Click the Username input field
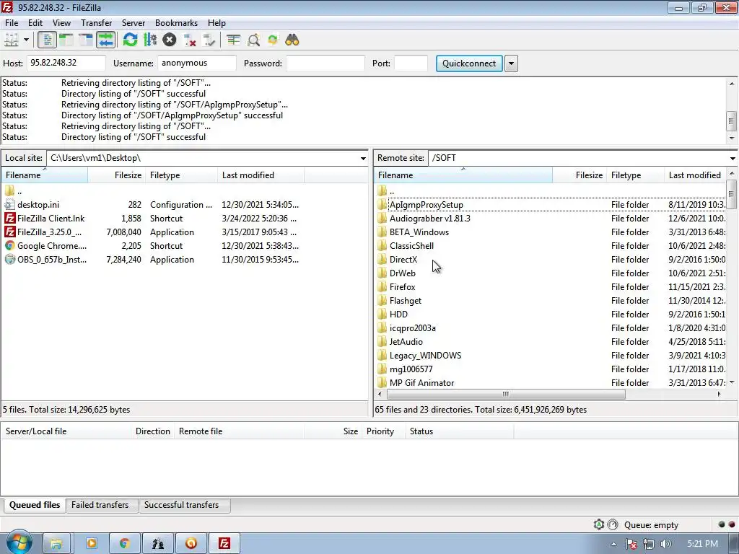This screenshot has width=739, height=554. 196,63
